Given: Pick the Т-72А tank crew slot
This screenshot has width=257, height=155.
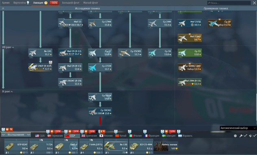Looking at the screenshot, I should click(42, 146).
